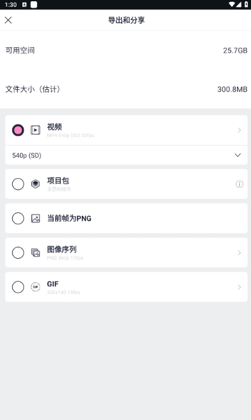Open GIF settings chevron
This screenshot has height=420, width=251.
tap(239, 287)
